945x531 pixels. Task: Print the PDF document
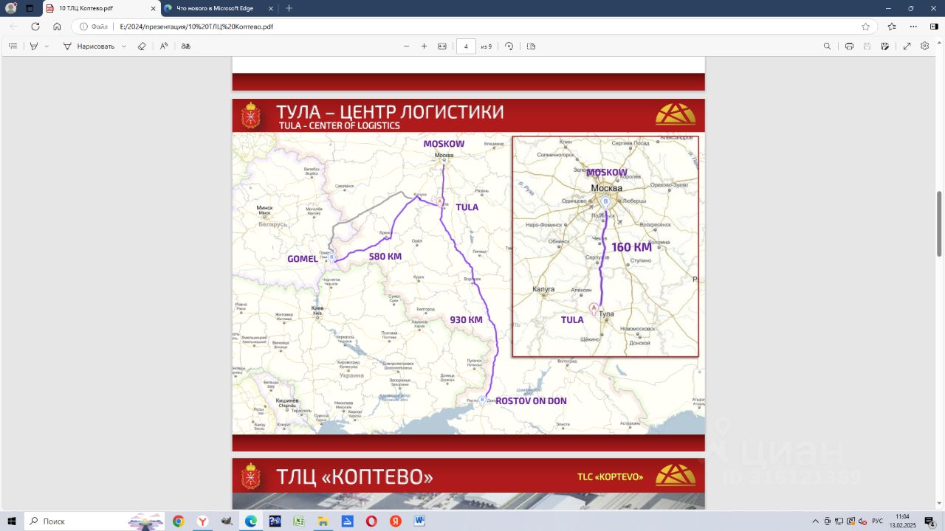coord(849,46)
